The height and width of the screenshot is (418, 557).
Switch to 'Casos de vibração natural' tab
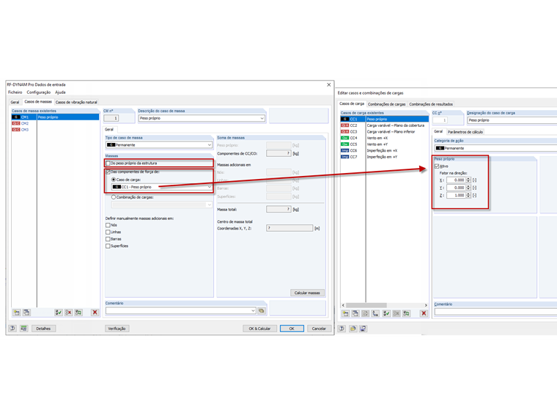tap(76, 103)
